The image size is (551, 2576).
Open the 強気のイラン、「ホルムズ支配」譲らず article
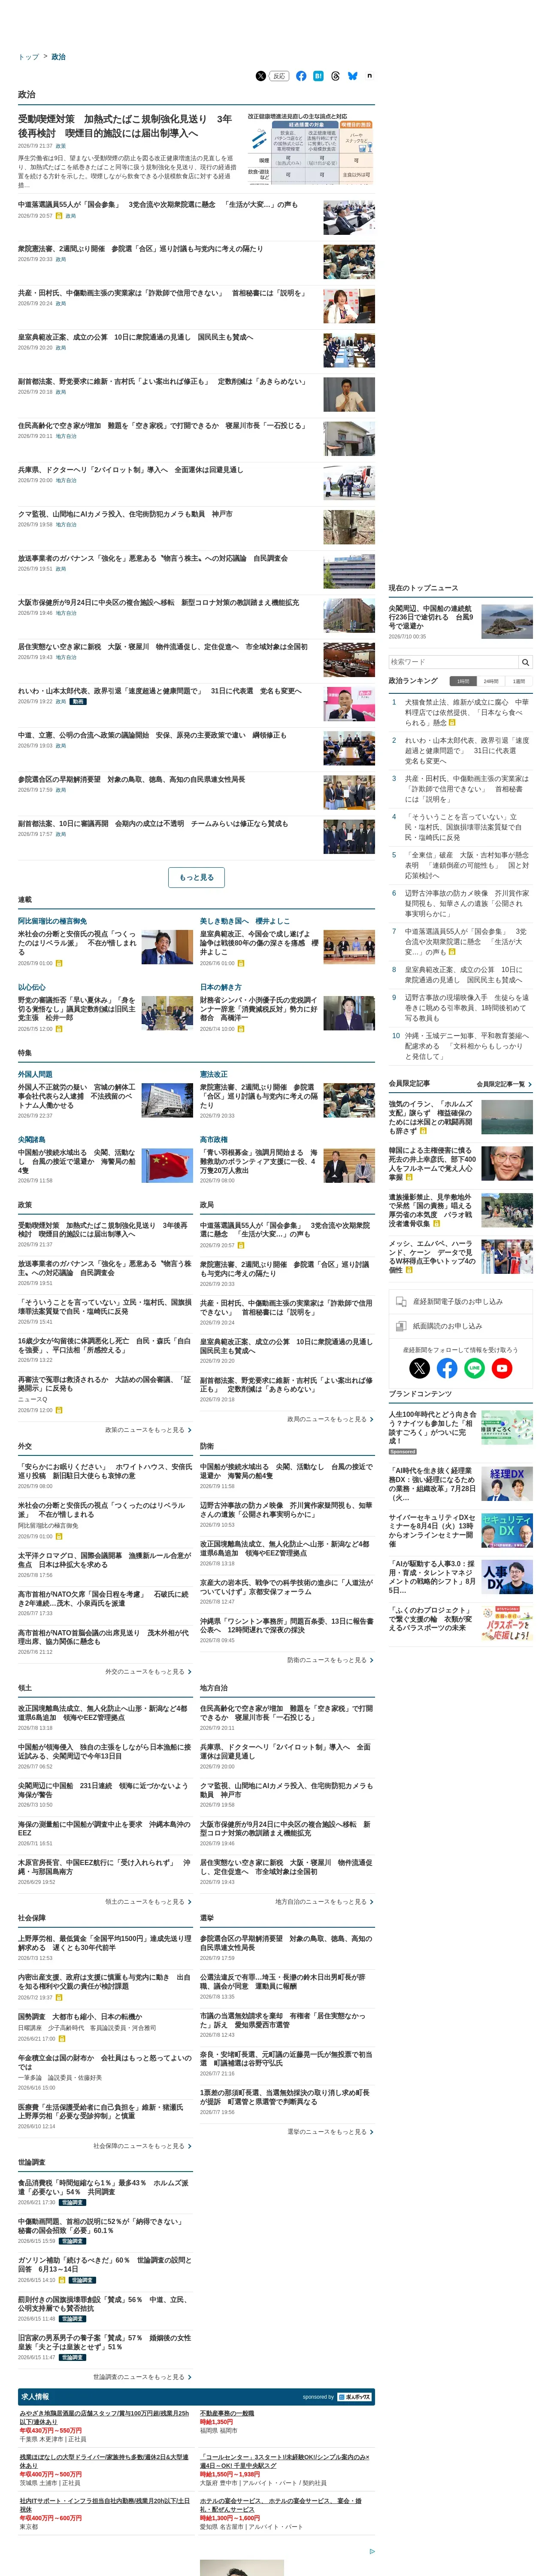(x=431, y=1118)
